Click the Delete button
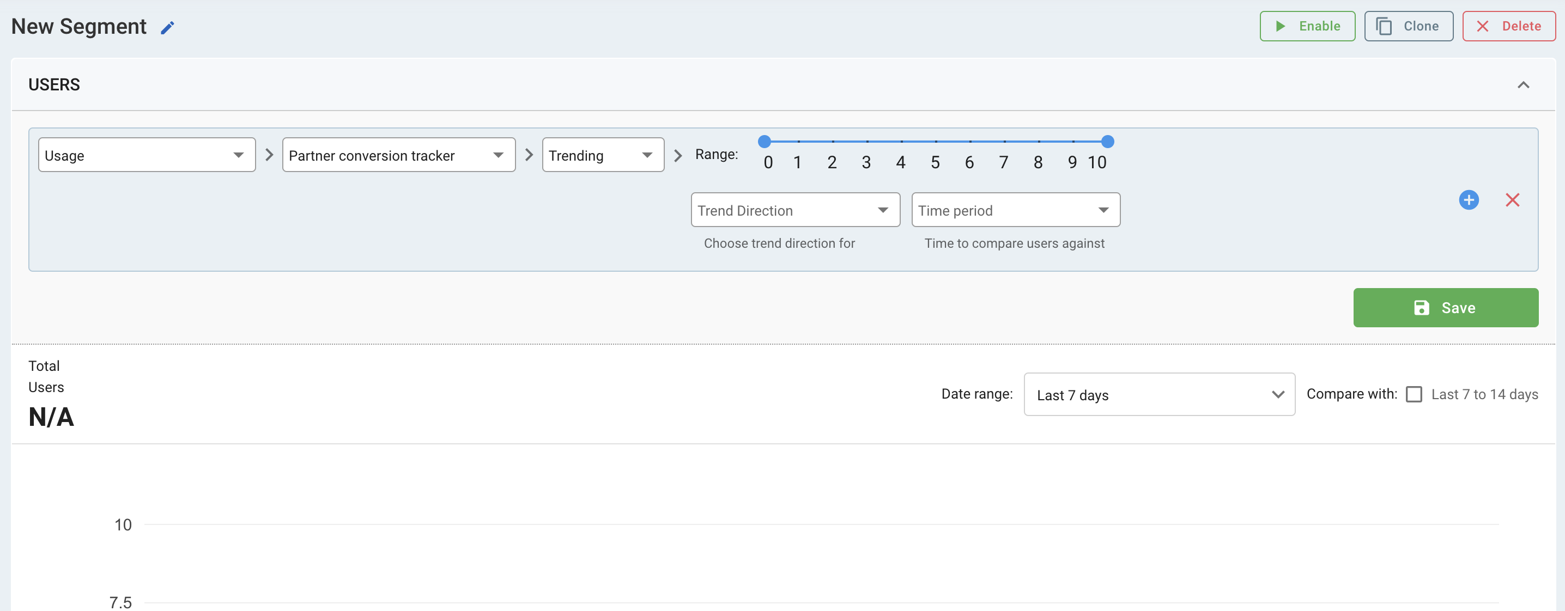The width and height of the screenshot is (1565, 611). (1508, 26)
